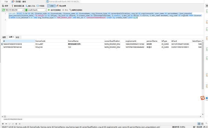Select the Result 1 (结果 1) tab
This screenshot has height=128, width=208.
tap(11, 37)
